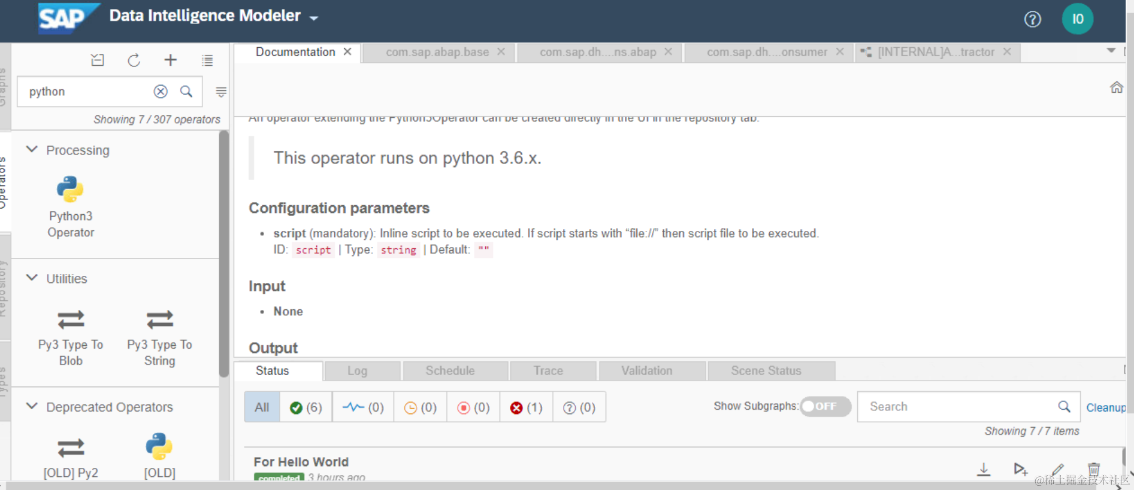The height and width of the screenshot is (490, 1134).
Task: Open the filter icon beside operator search
Action: click(x=221, y=92)
